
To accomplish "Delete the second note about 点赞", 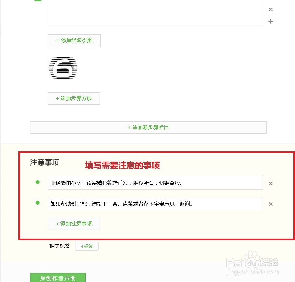I will click(271, 204).
